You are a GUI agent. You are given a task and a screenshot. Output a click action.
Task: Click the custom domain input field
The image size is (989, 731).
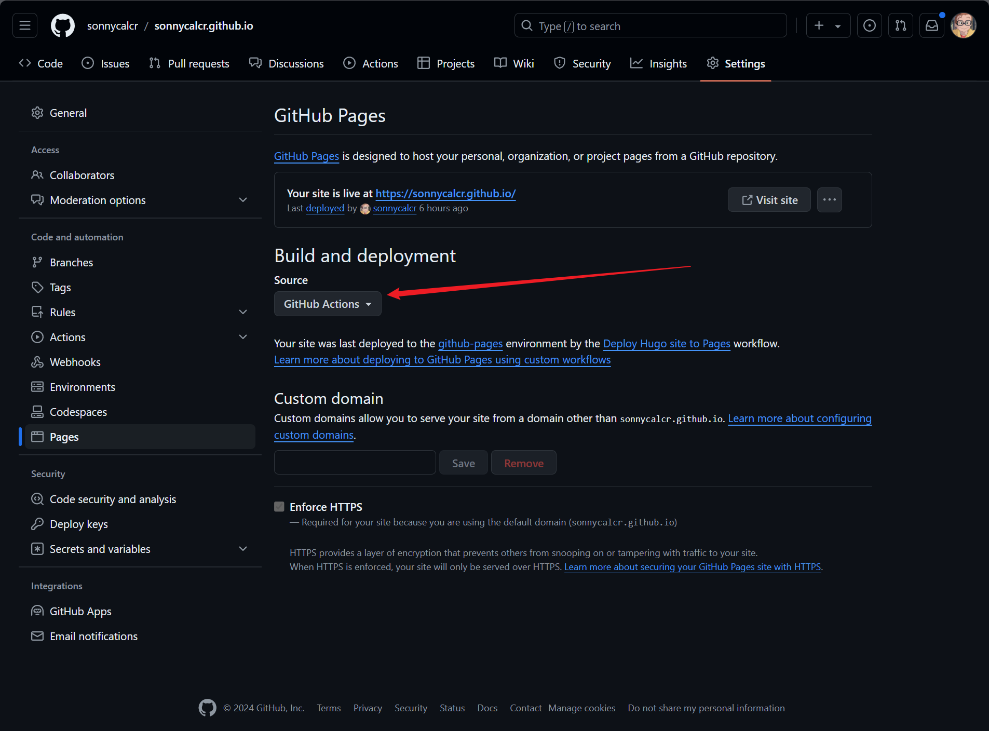point(355,463)
